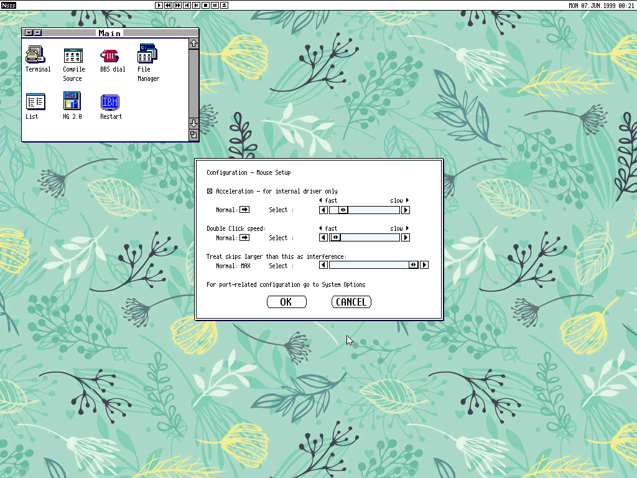Open the BBS dial telephone icon

110,55
